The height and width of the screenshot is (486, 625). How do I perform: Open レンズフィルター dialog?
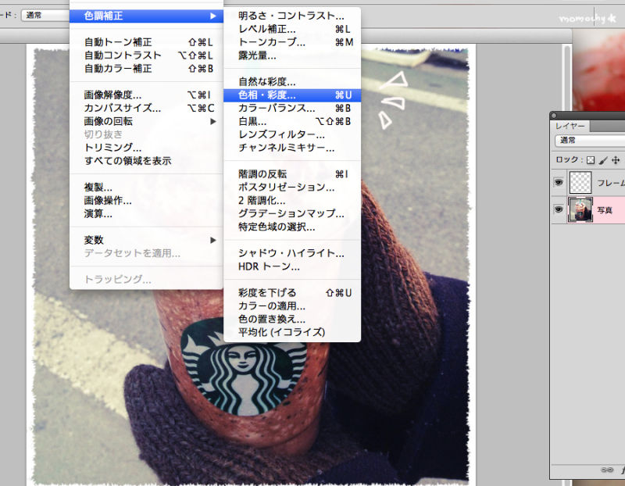(x=292, y=134)
